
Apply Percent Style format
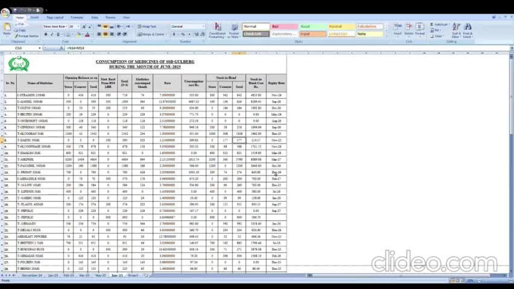(x=183, y=34)
